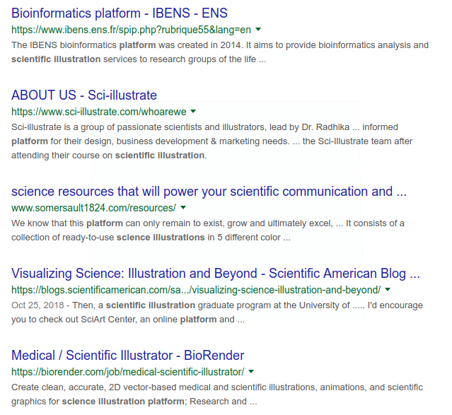The width and height of the screenshot is (452, 415).
Task: Click the snippet starting 'We know that this platform'
Action: pos(208,230)
